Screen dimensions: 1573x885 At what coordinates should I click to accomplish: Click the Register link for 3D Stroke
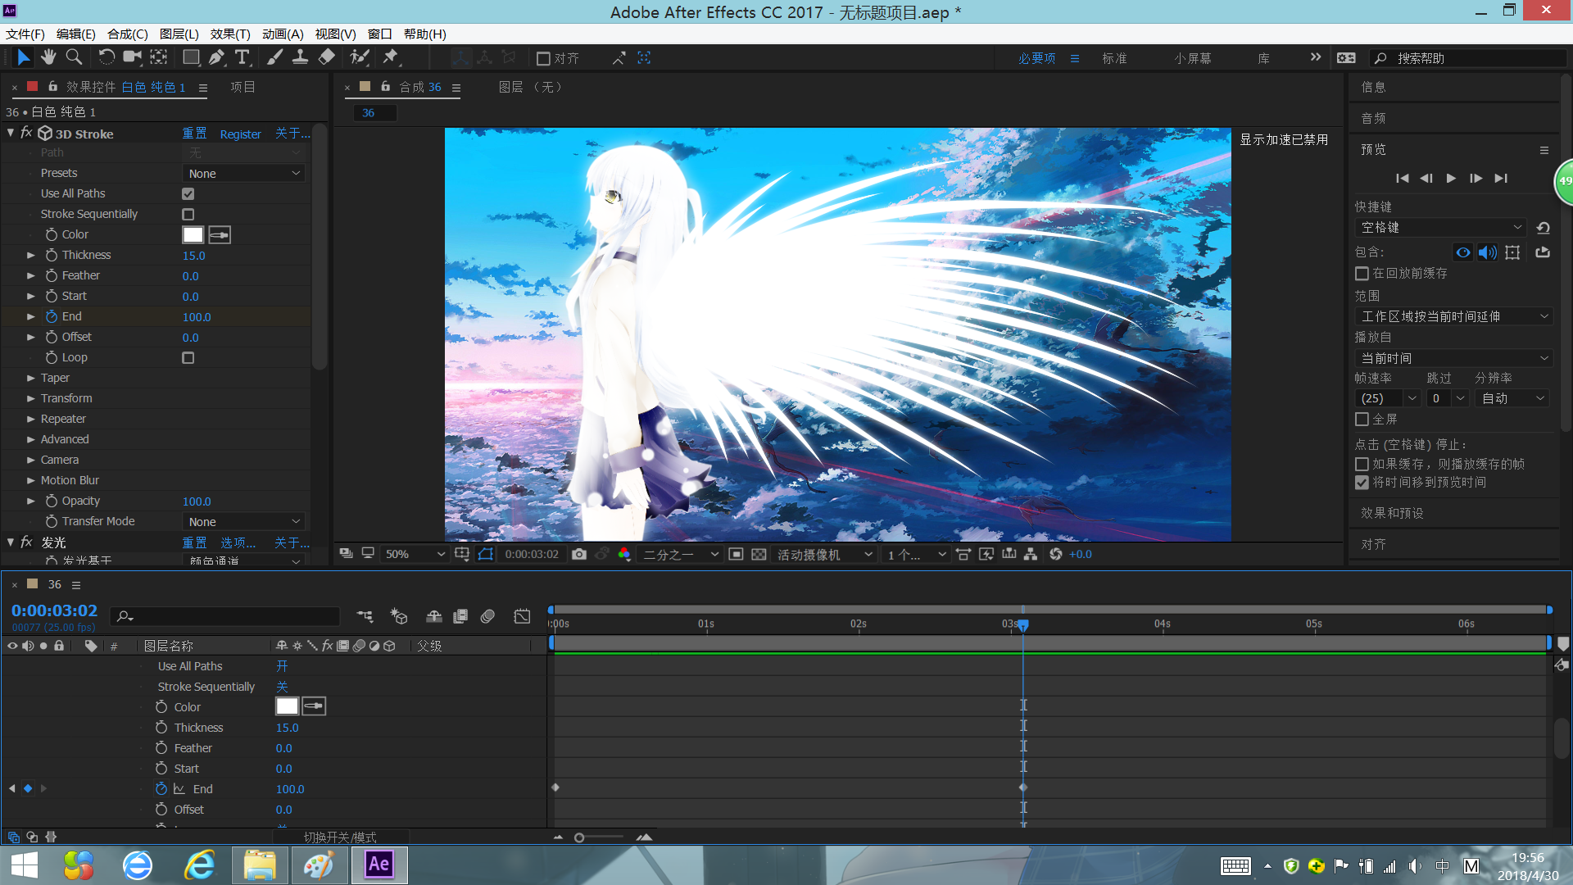240,134
